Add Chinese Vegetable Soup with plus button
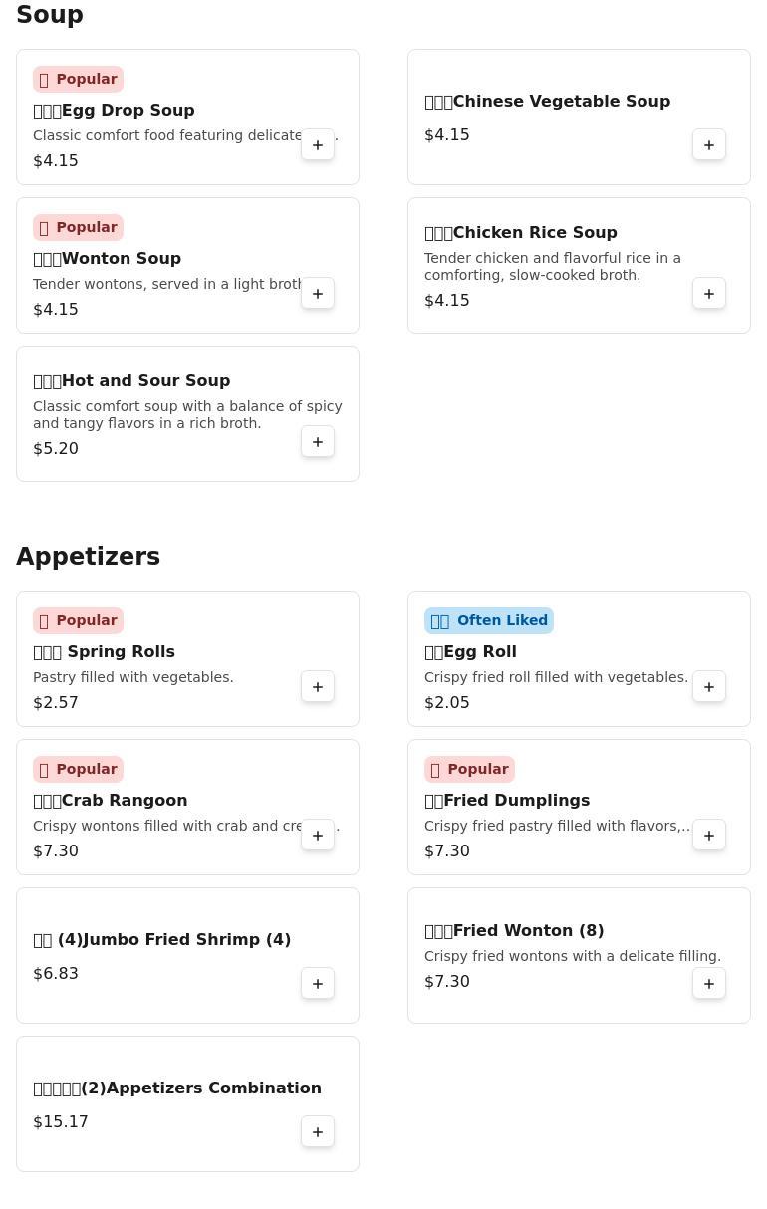 click(x=709, y=145)
